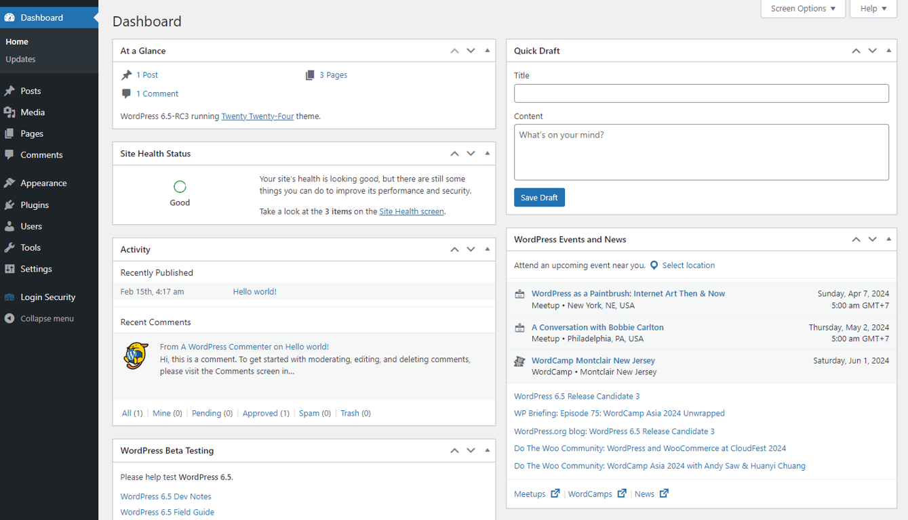This screenshot has height=520, width=908.
Task: Expand the Help dropdown
Action: [x=873, y=8]
